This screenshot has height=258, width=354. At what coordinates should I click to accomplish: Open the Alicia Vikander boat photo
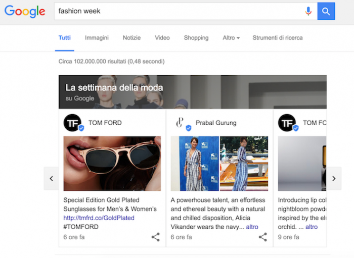click(244, 164)
